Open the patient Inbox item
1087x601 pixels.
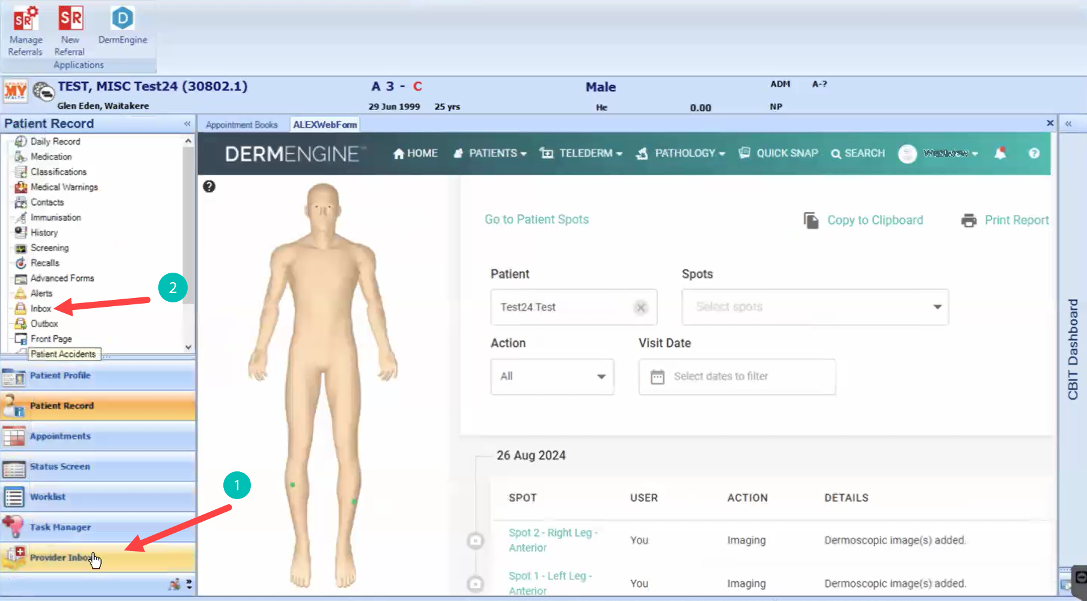[40, 308]
